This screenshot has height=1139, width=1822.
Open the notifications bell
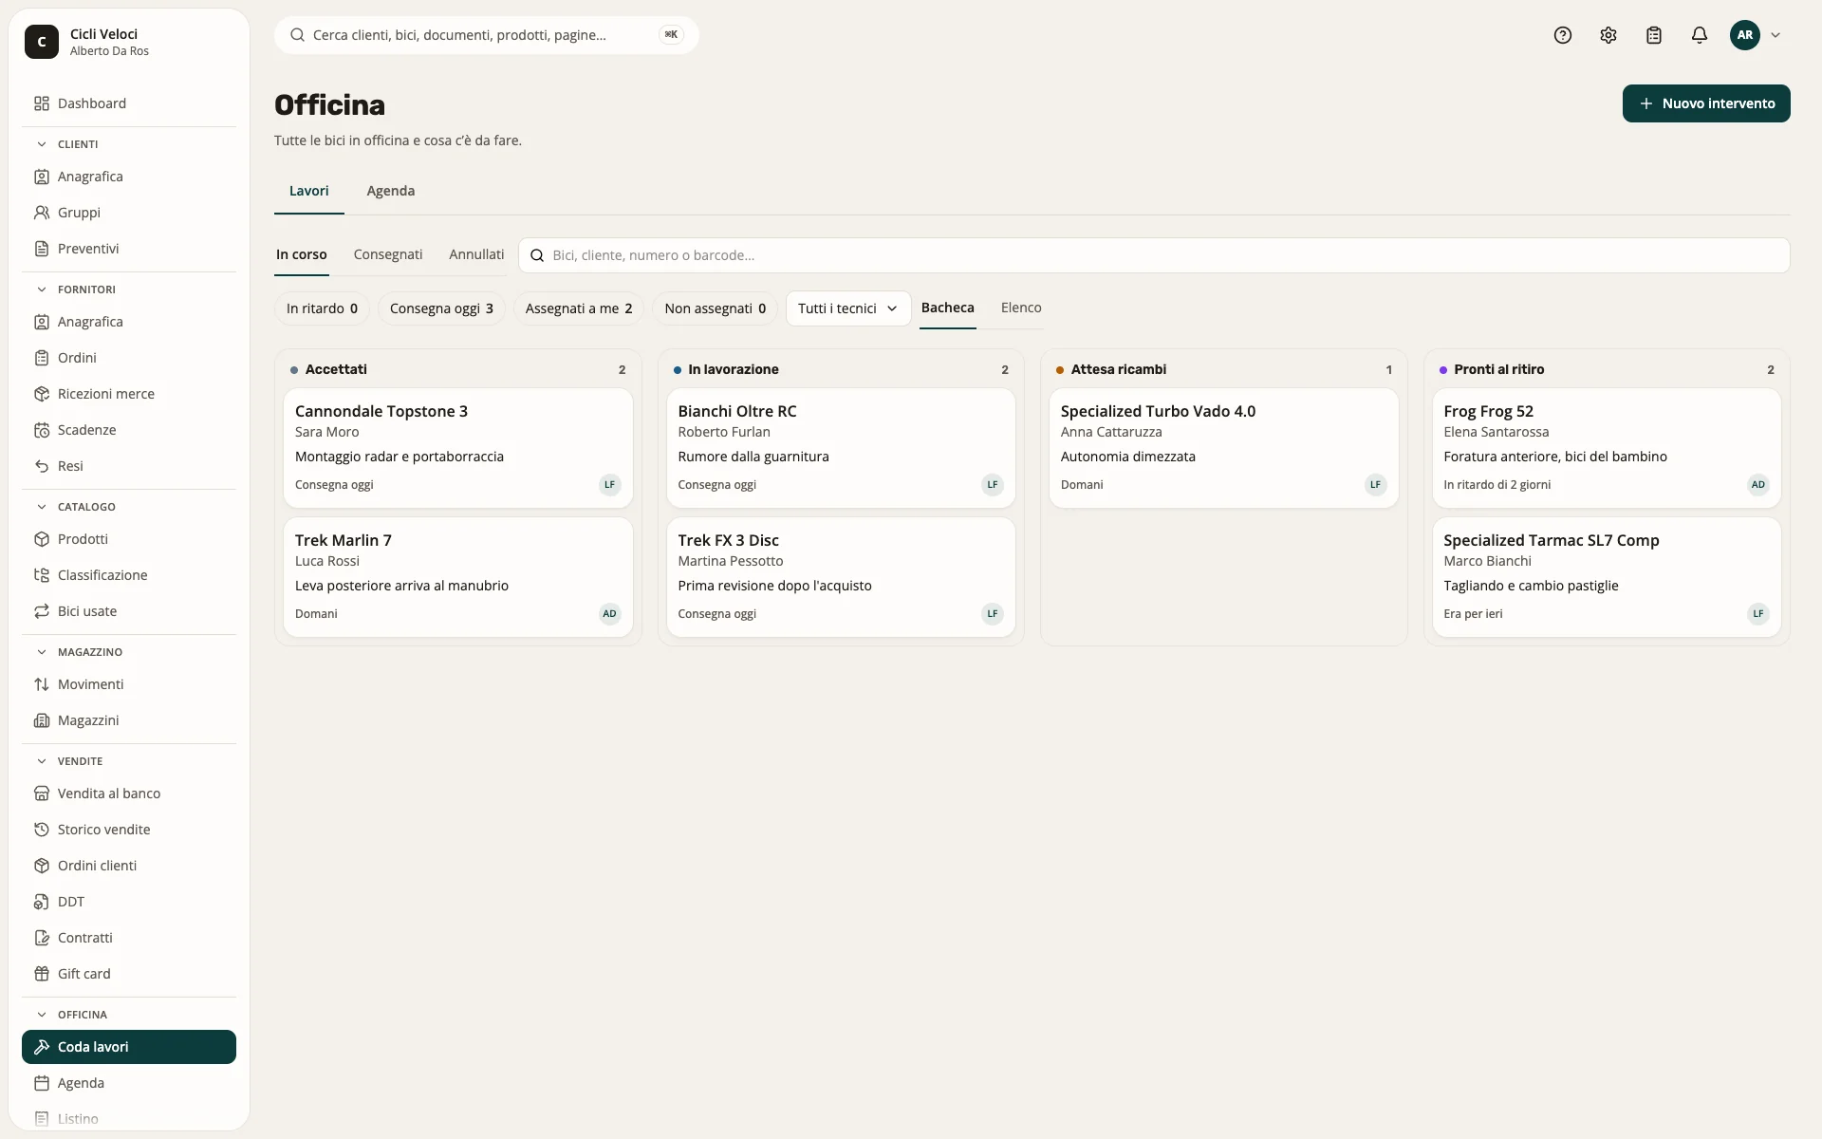point(1700,35)
